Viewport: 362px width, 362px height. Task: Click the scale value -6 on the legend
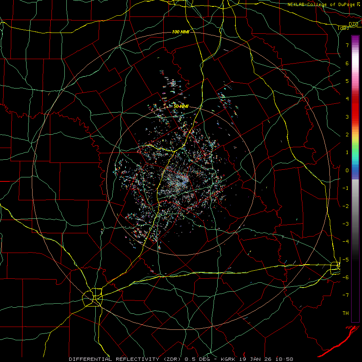[x=346, y=277]
